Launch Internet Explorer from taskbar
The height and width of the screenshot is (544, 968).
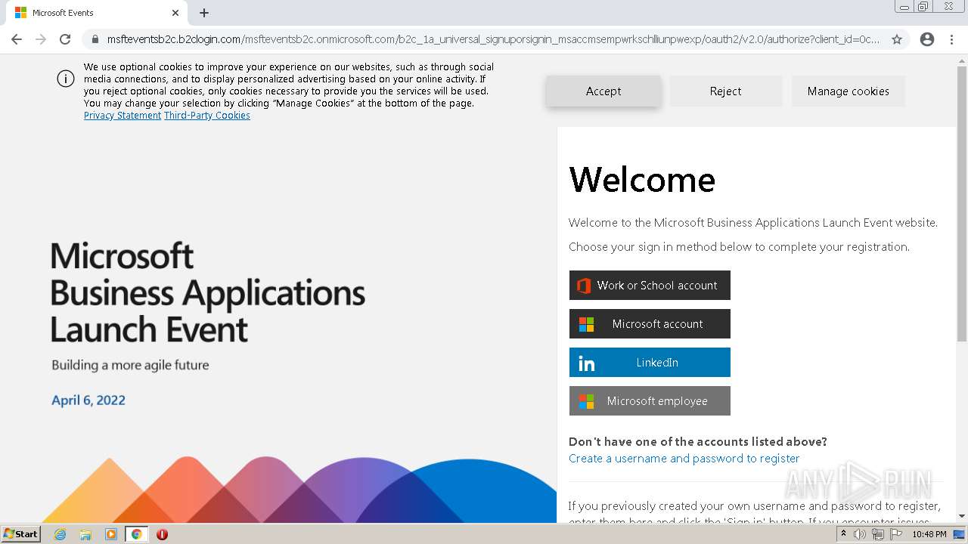tap(60, 534)
